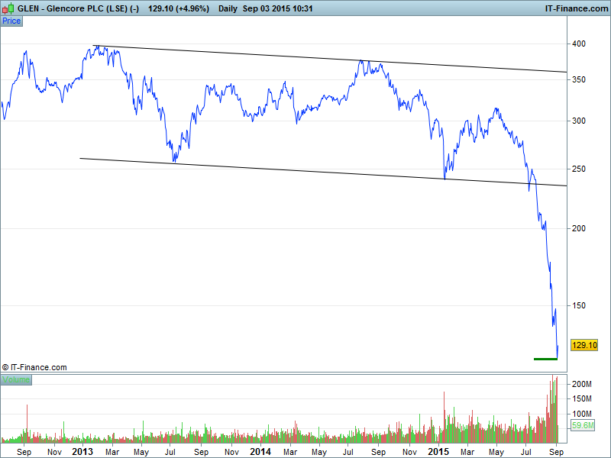Select the green horizontal support line
Screen dimensions: 611x458
[x=545, y=358]
